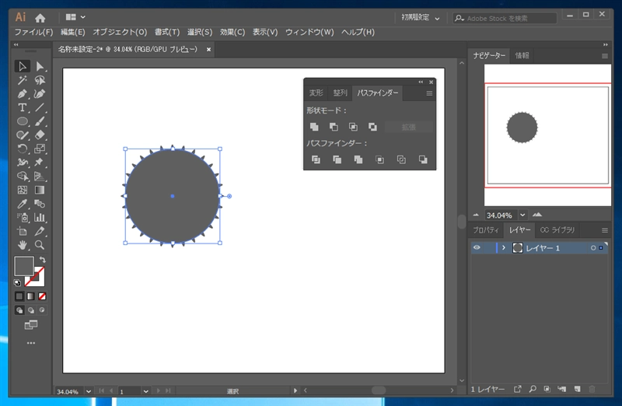Click the Minus Front shape mode icon
The image size is (622, 406).
tap(334, 127)
